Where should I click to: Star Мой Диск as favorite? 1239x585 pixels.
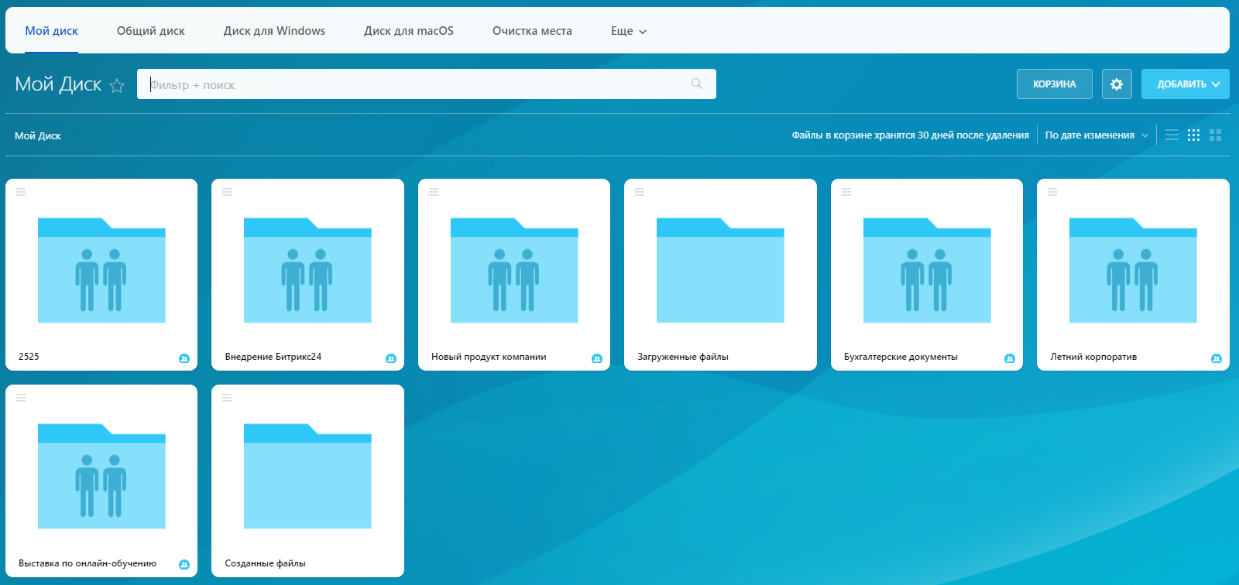tap(117, 86)
